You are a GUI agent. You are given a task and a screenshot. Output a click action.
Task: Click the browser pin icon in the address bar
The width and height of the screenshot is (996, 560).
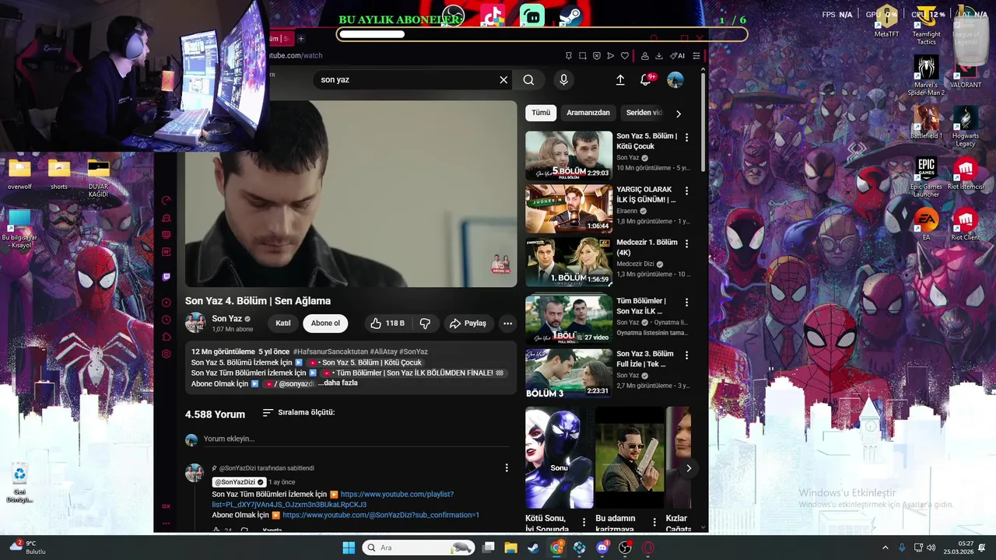(569, 56)
